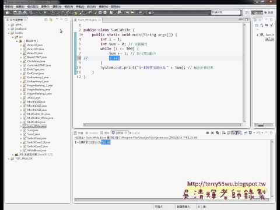Click Remove All Terminated Launches icon
The height and width of the screenshot is (210, 280).
pyautogui.click(x=218, y=133)
